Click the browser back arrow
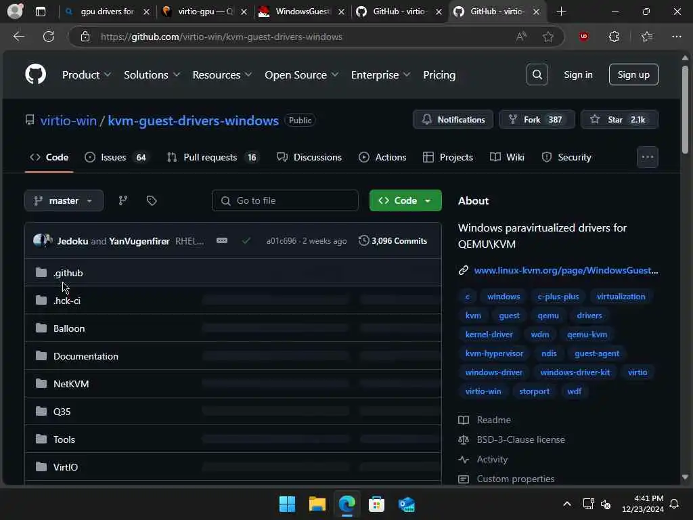This screenshot has width=693, height=520. tap(18, 37)
